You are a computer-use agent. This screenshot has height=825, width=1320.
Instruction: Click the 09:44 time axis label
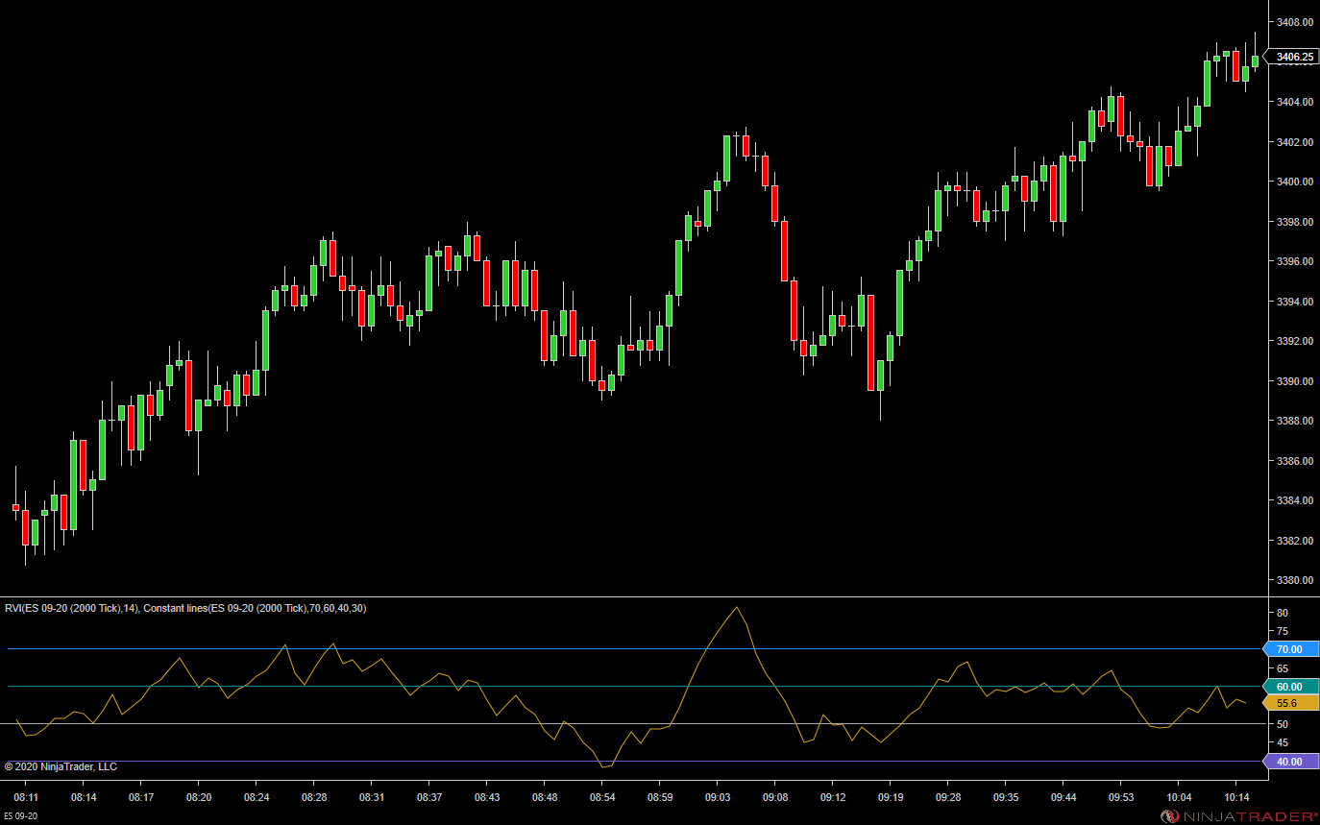click(1063, 798)
